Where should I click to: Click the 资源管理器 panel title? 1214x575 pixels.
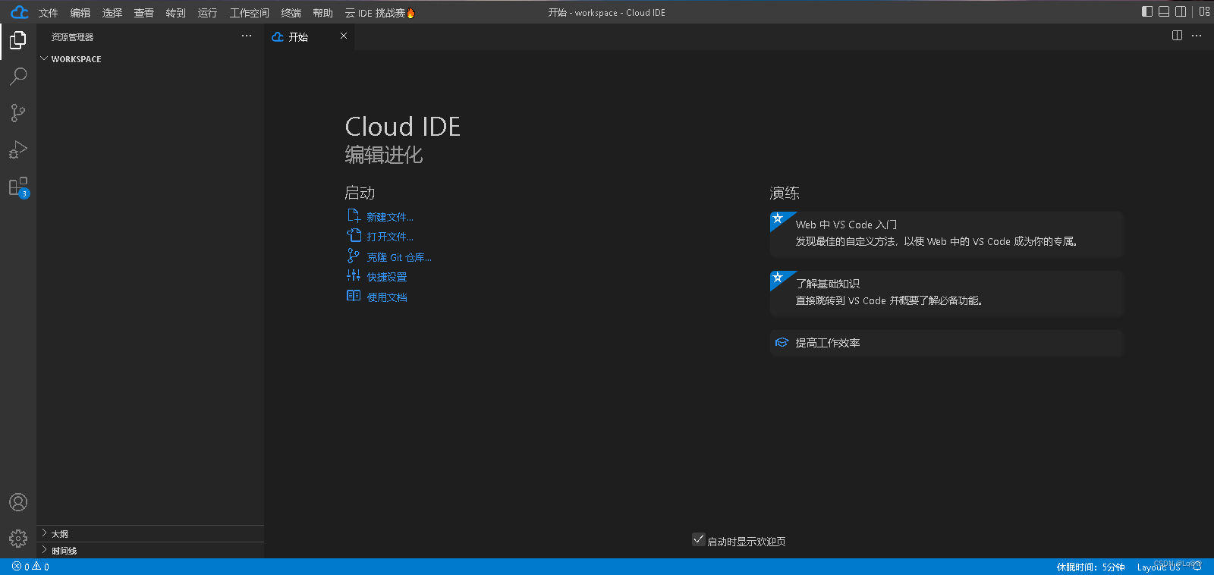tap(73, 37)
